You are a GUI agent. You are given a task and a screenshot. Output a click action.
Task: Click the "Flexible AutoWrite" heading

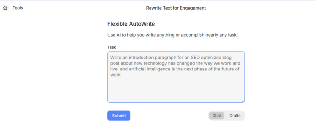pyautogui.click(x=131, y=24)
